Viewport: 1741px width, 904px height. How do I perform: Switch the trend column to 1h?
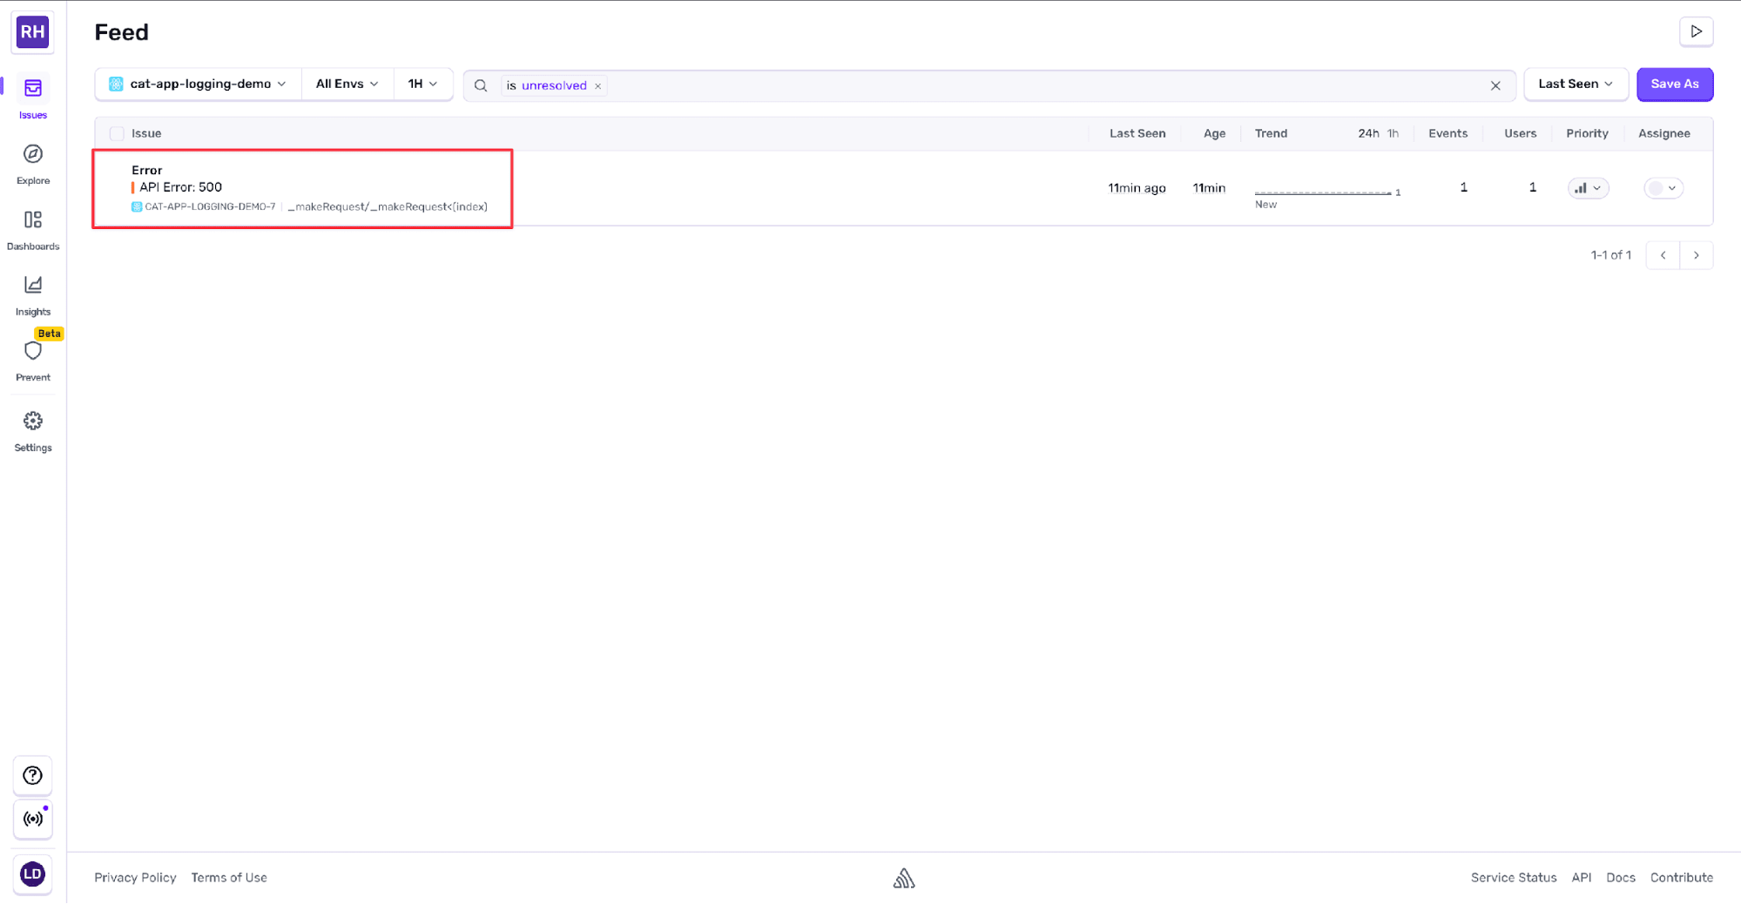[1392, 133]
